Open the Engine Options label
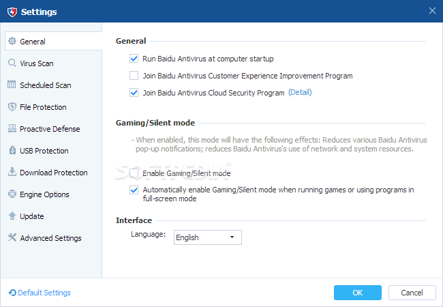 [44, 194]
